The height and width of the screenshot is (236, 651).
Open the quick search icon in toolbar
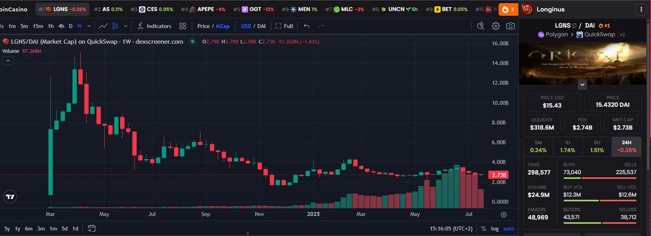[x=481, y=26]
